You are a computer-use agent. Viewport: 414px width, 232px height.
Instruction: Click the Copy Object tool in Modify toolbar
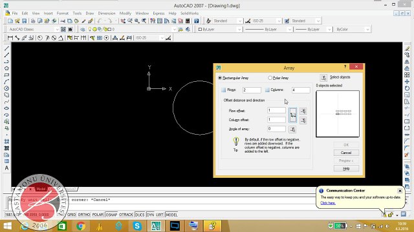coord(407,55)
